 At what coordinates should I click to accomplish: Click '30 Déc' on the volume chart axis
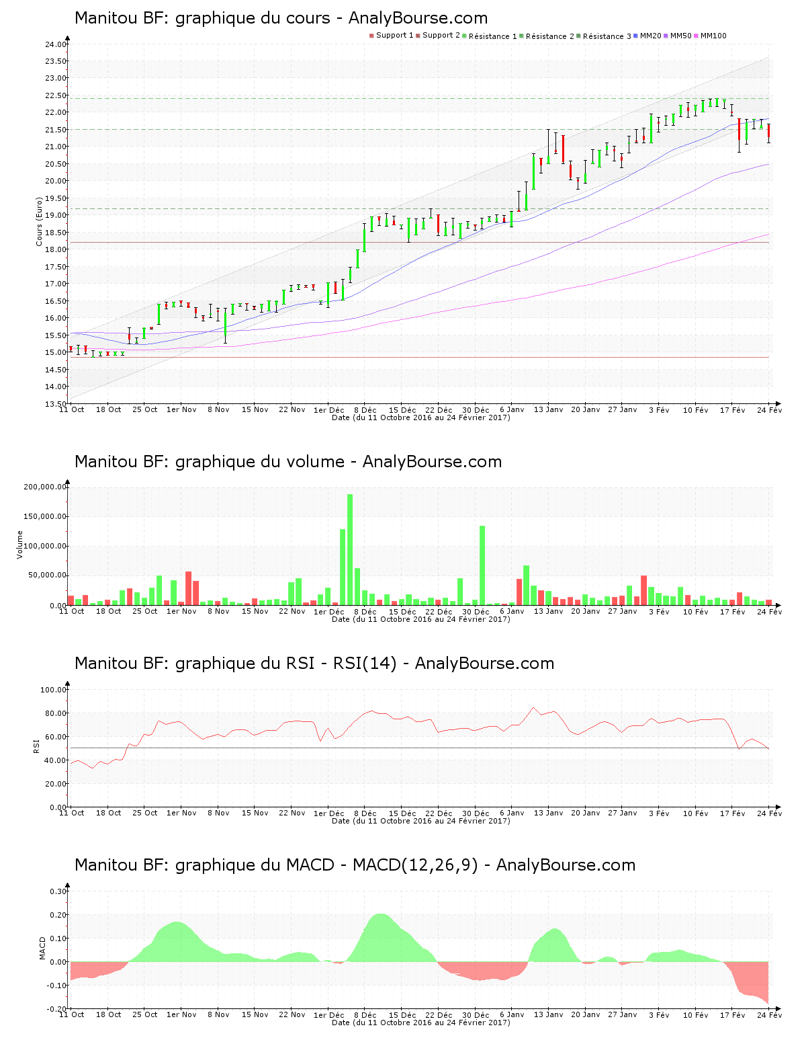[x=476, y=611]
